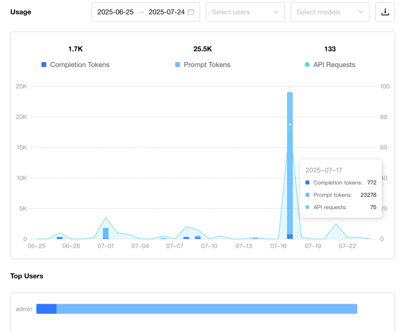
Task: Click admin's dark blue completion bar segment
Action: coord(46,309)
